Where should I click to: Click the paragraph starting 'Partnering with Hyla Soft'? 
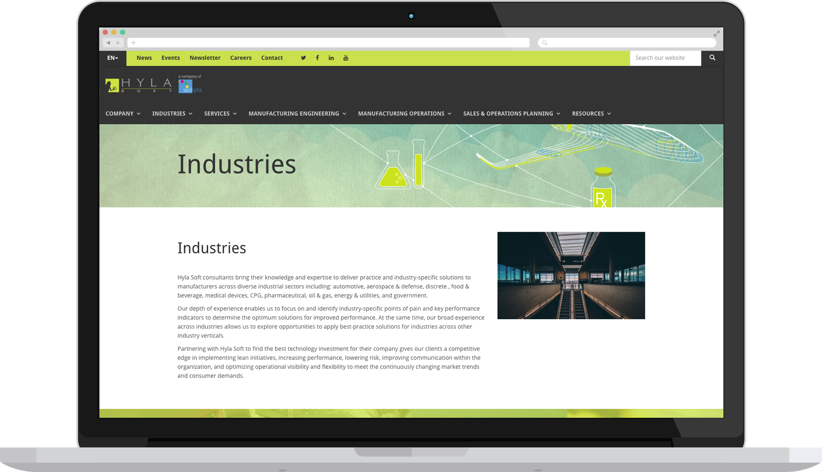[x=329, y=362]
